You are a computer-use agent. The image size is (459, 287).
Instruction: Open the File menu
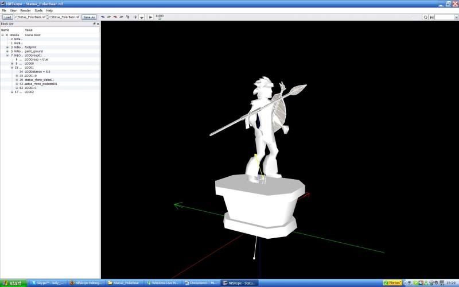tap(4, 10)
